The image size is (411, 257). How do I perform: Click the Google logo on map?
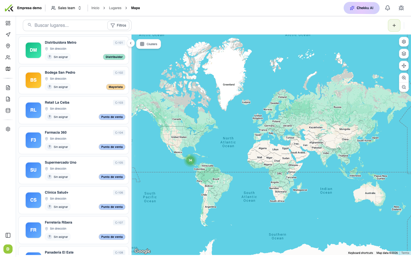click(x=142, y=251)
